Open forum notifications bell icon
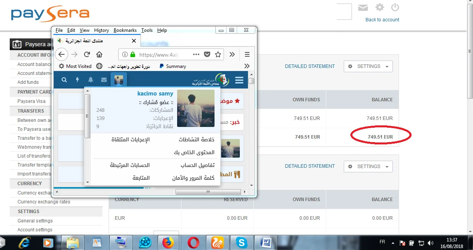This screenshot has height=250, width=473. click(x=91, y=80)
